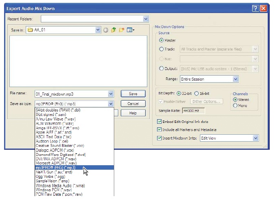
Task: Click the Sample Rate 44100 Hz field
Action: [193, 111]
